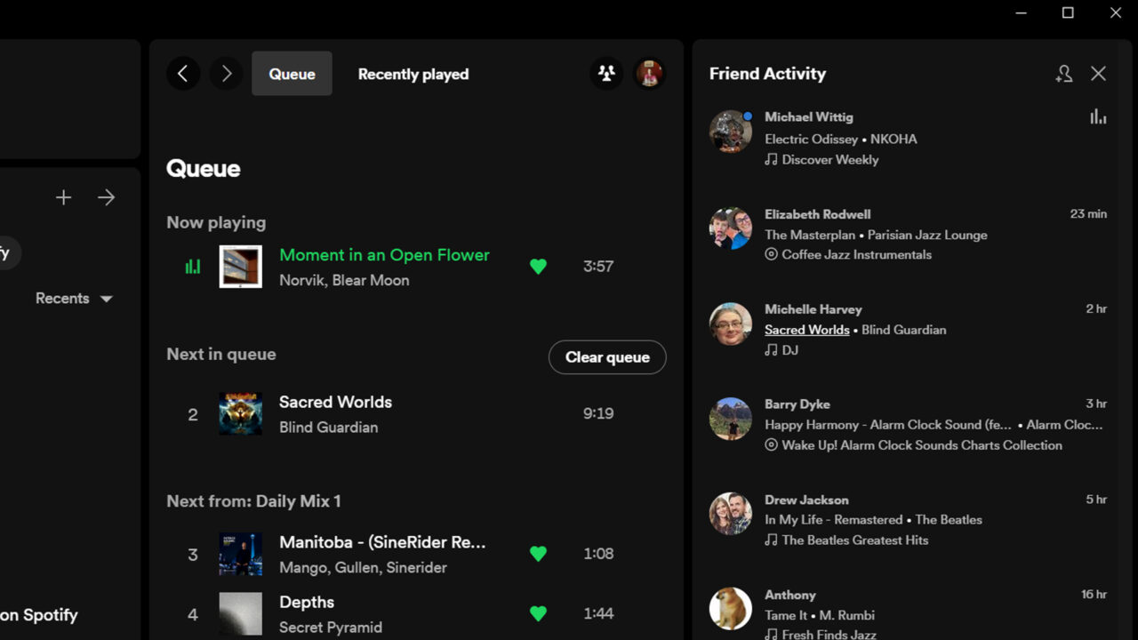Click the listening stats icon beside Michael Wittig
The width and height of the screenshot is (1138, 640).
click(x=1098, y=116)
